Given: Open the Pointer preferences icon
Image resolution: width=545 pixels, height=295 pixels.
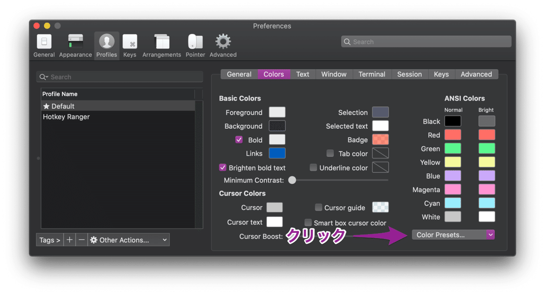Looking at the screenshot, I should [195, 45].
